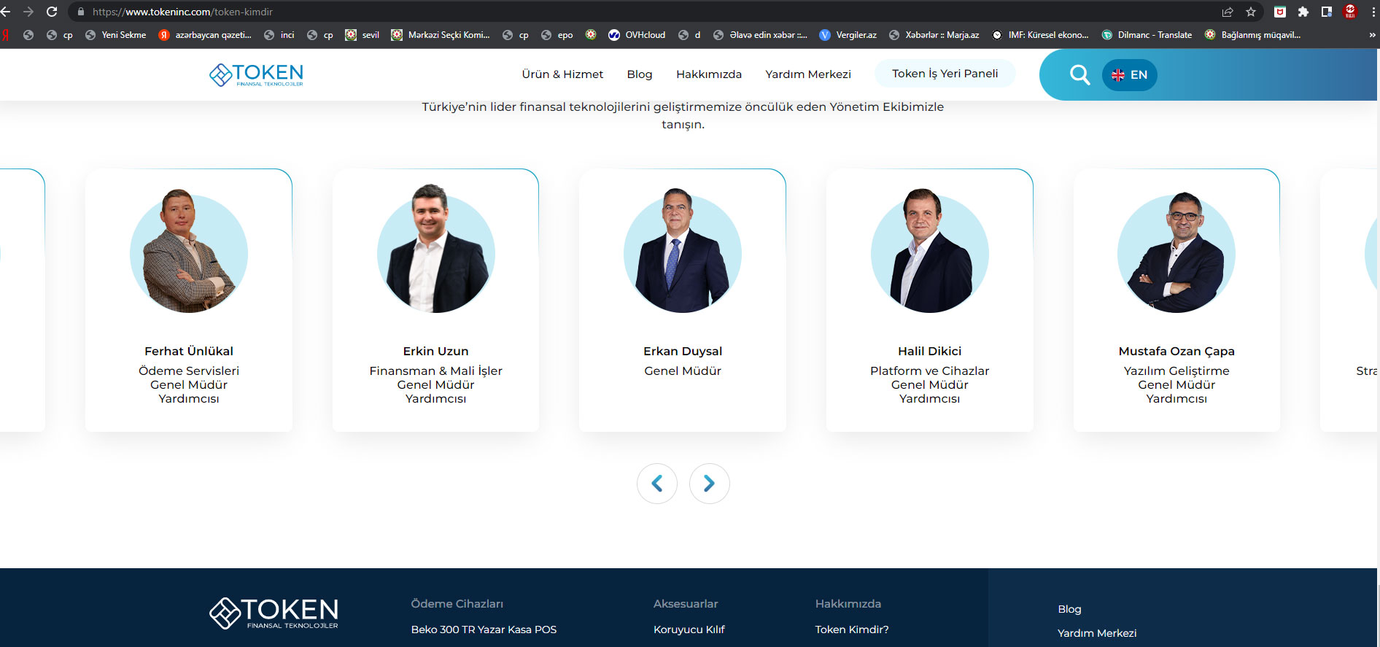Click the Token logo in the header

[x=256, y=74]
